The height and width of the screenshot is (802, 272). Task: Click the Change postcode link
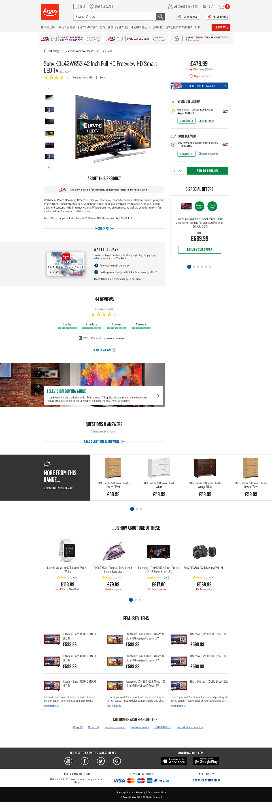point(208,154)
